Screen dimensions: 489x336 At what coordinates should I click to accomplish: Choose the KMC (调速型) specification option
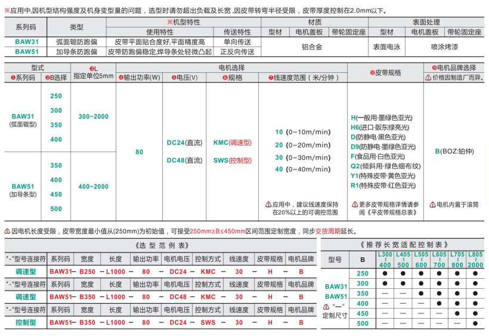coord(232,143)
